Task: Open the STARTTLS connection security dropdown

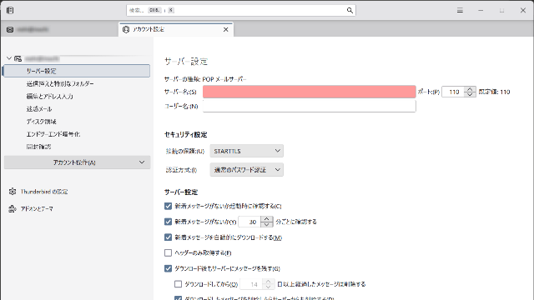Action: point(247,151)
